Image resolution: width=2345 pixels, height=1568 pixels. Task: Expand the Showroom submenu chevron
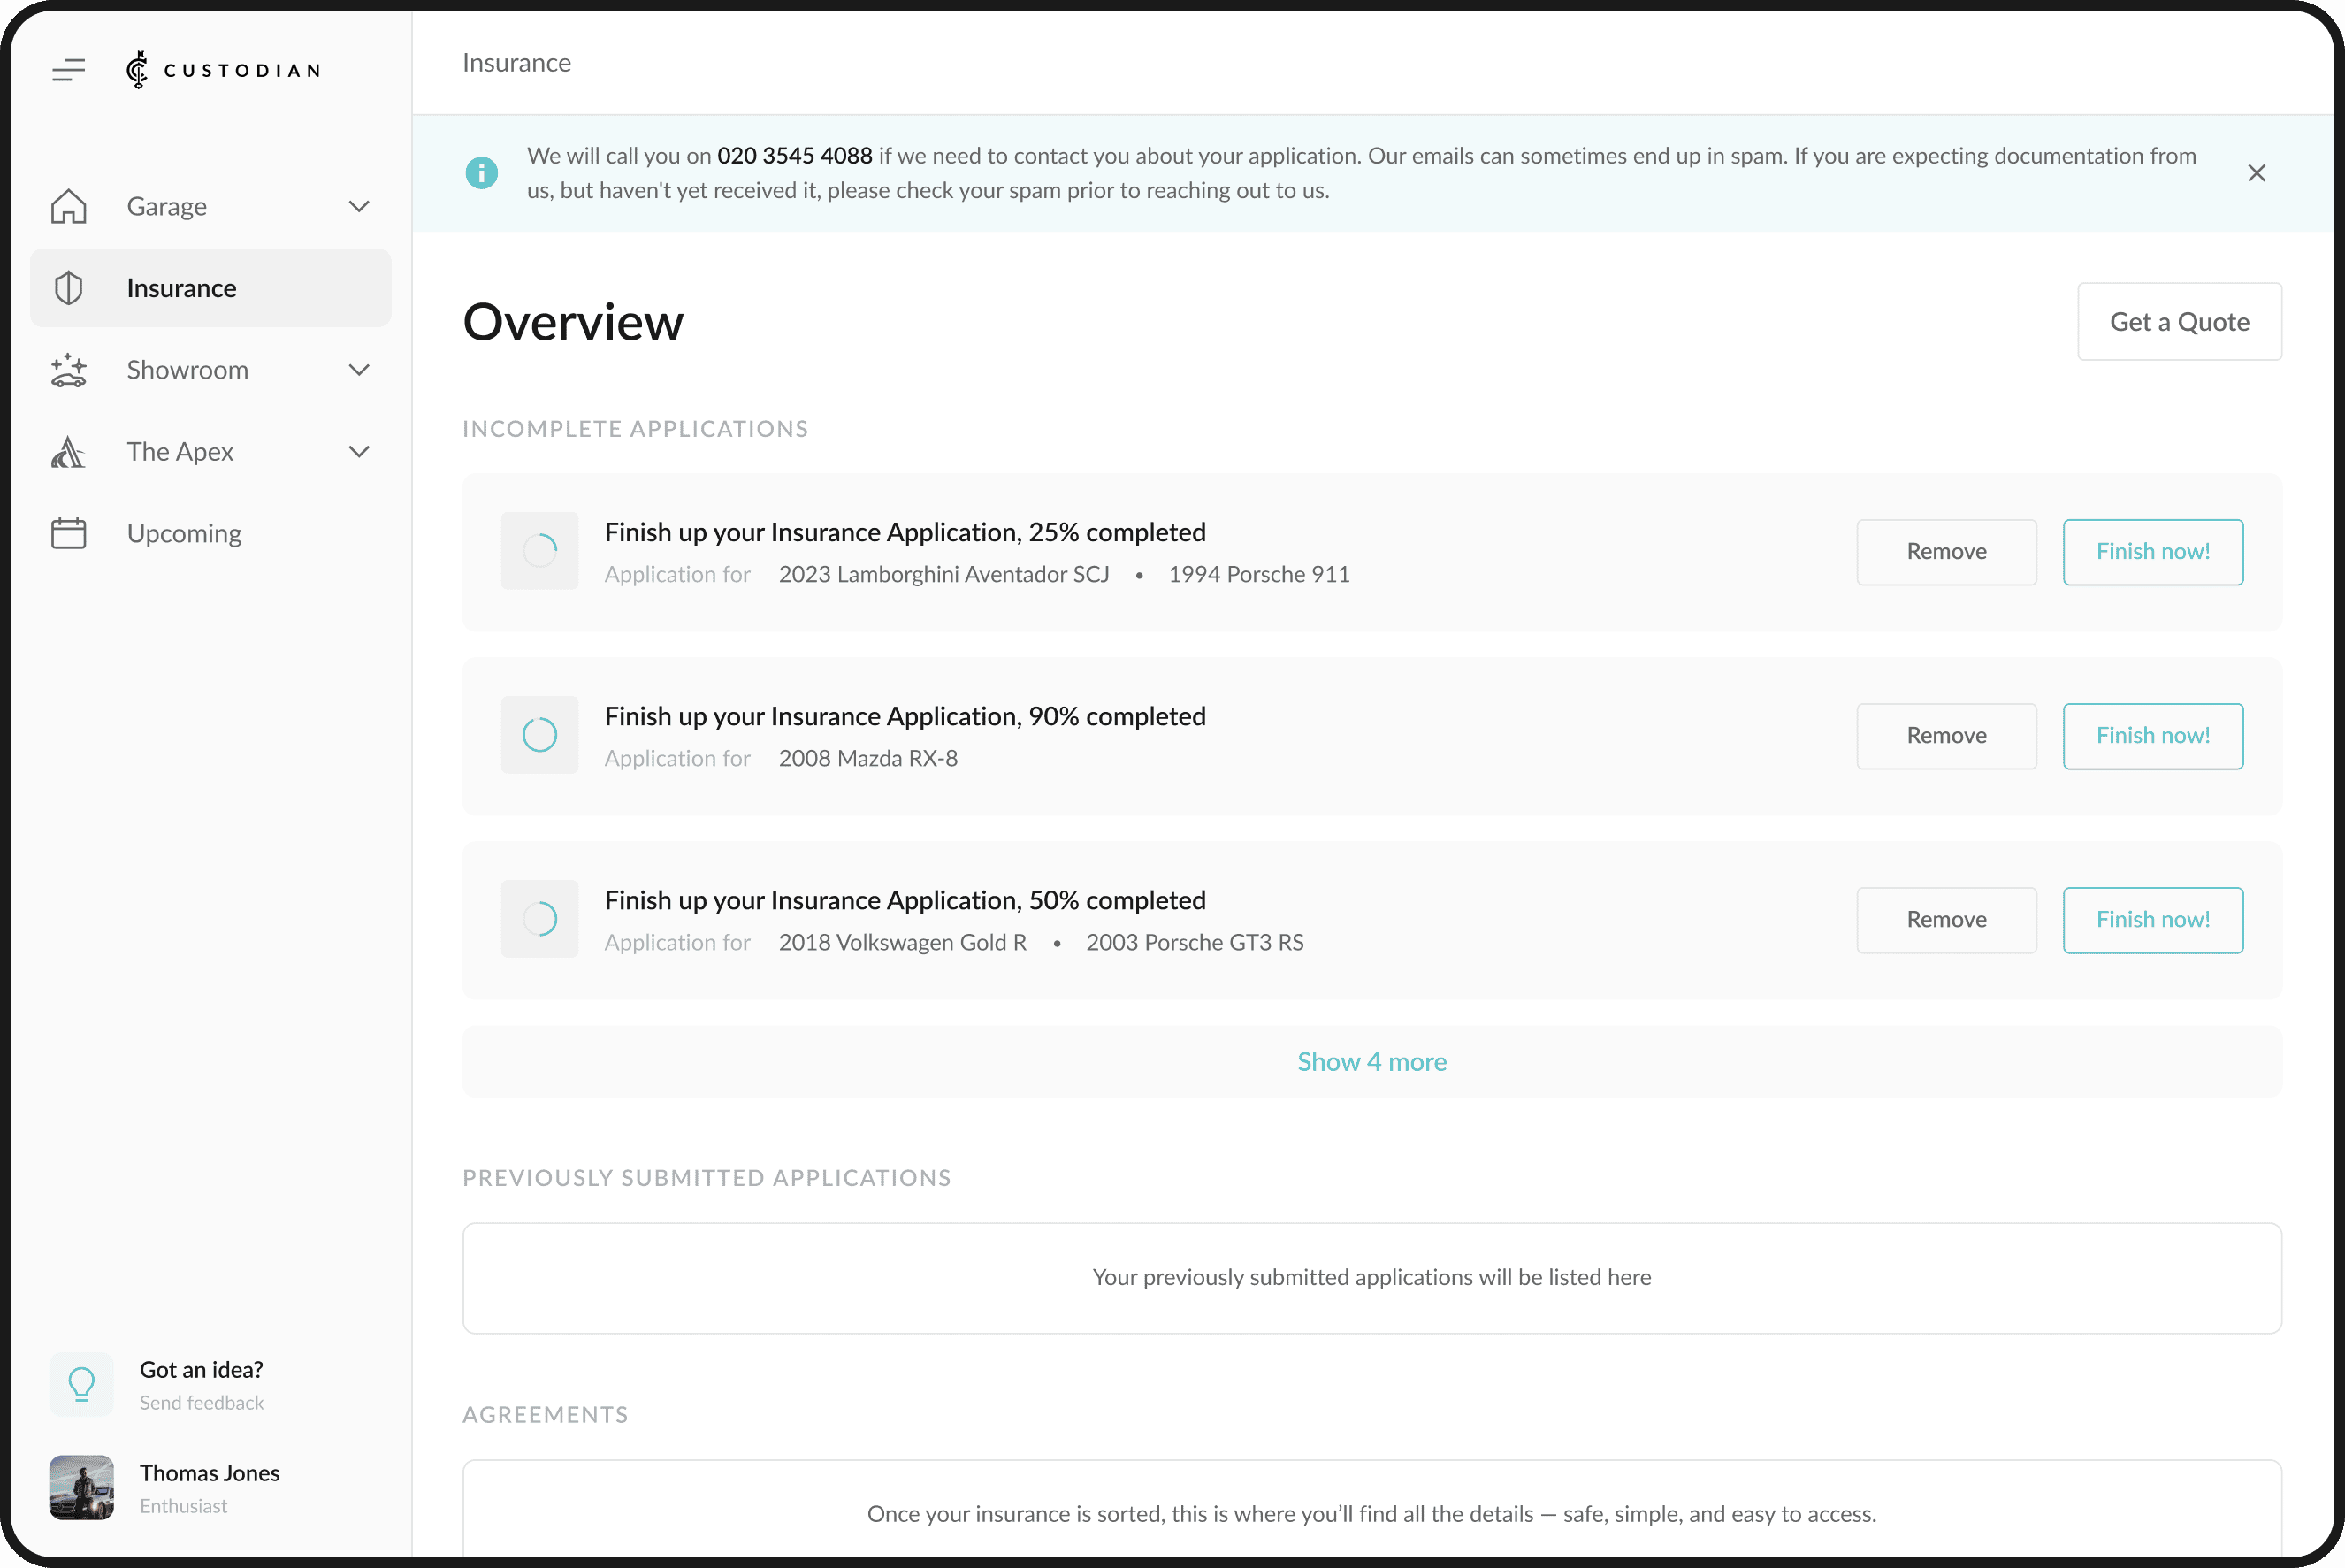359,370
